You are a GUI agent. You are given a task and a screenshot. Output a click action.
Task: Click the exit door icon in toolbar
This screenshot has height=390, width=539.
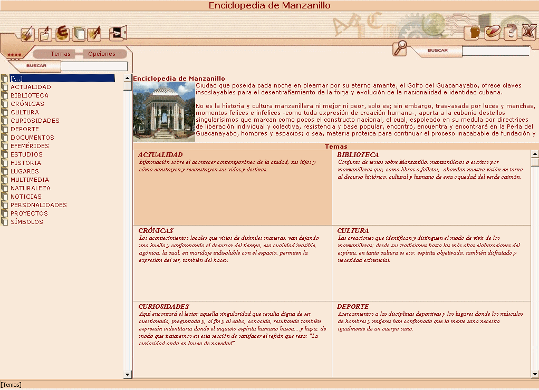[118, 33]
